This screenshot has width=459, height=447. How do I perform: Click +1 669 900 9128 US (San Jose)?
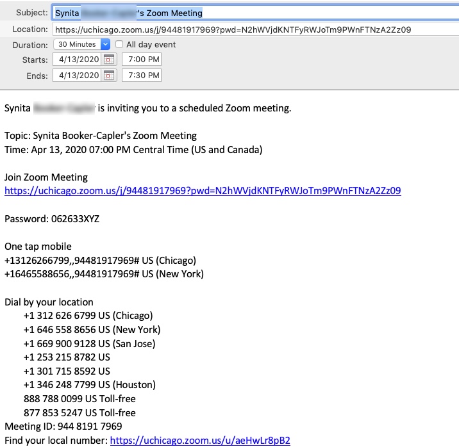coord(89,344)
